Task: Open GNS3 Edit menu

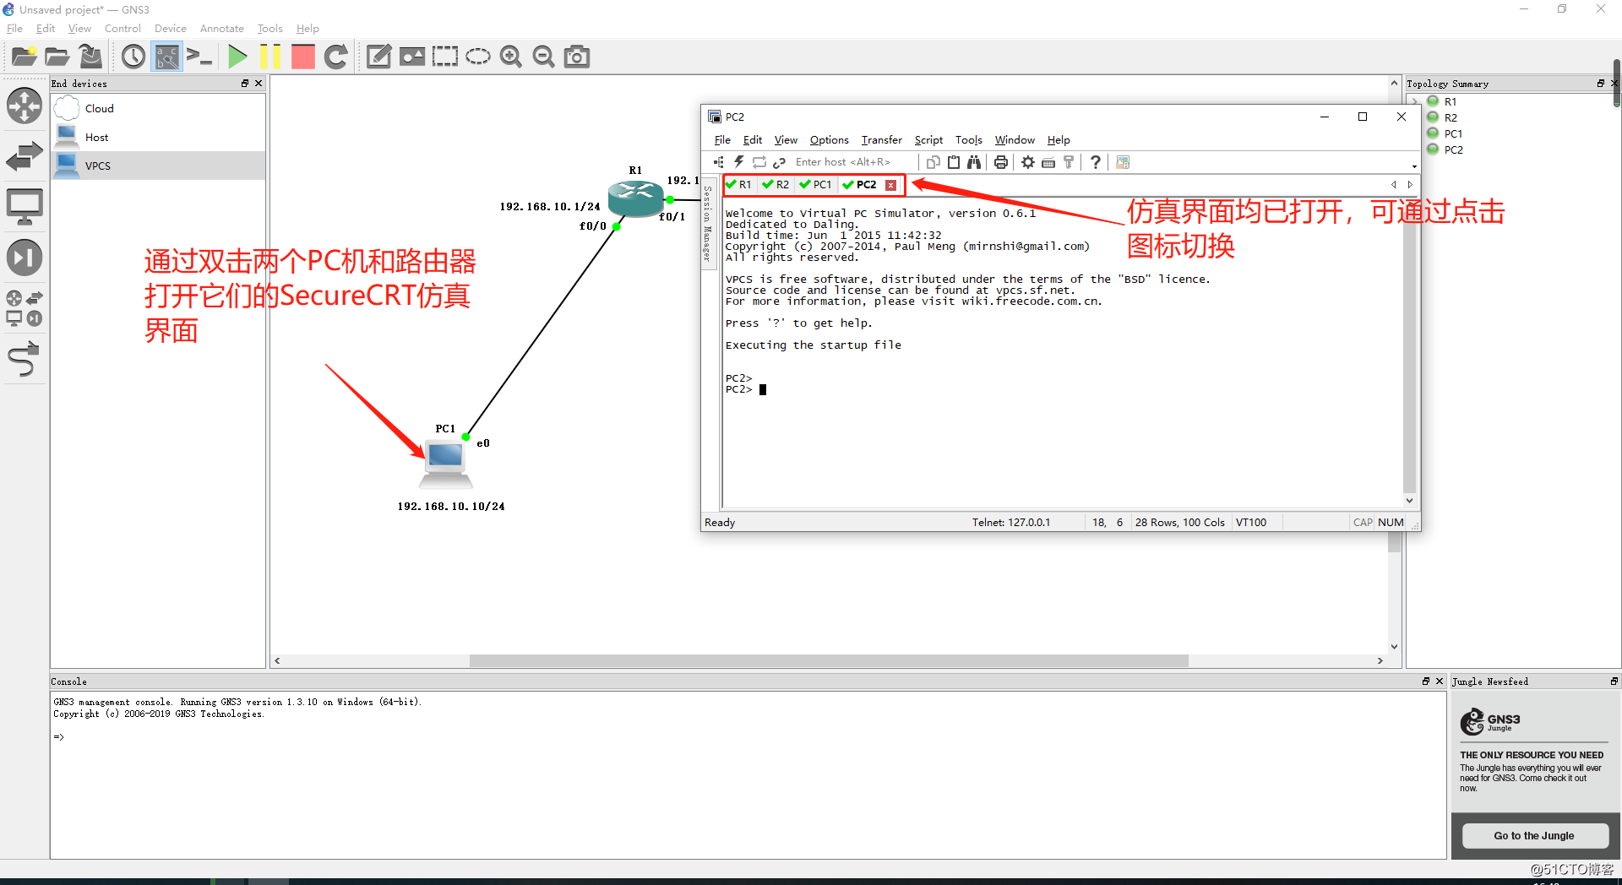Action: tap(46, 29)
